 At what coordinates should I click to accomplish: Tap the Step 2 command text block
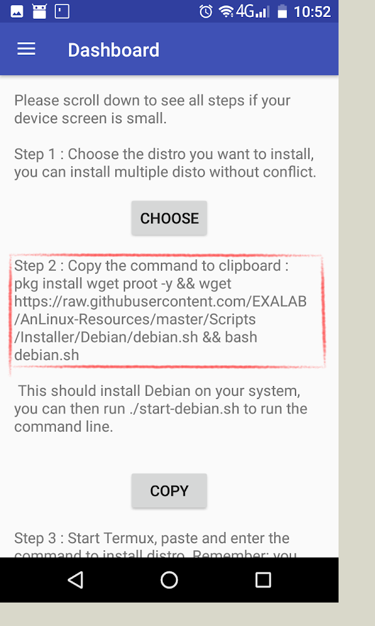coord(160,310)
